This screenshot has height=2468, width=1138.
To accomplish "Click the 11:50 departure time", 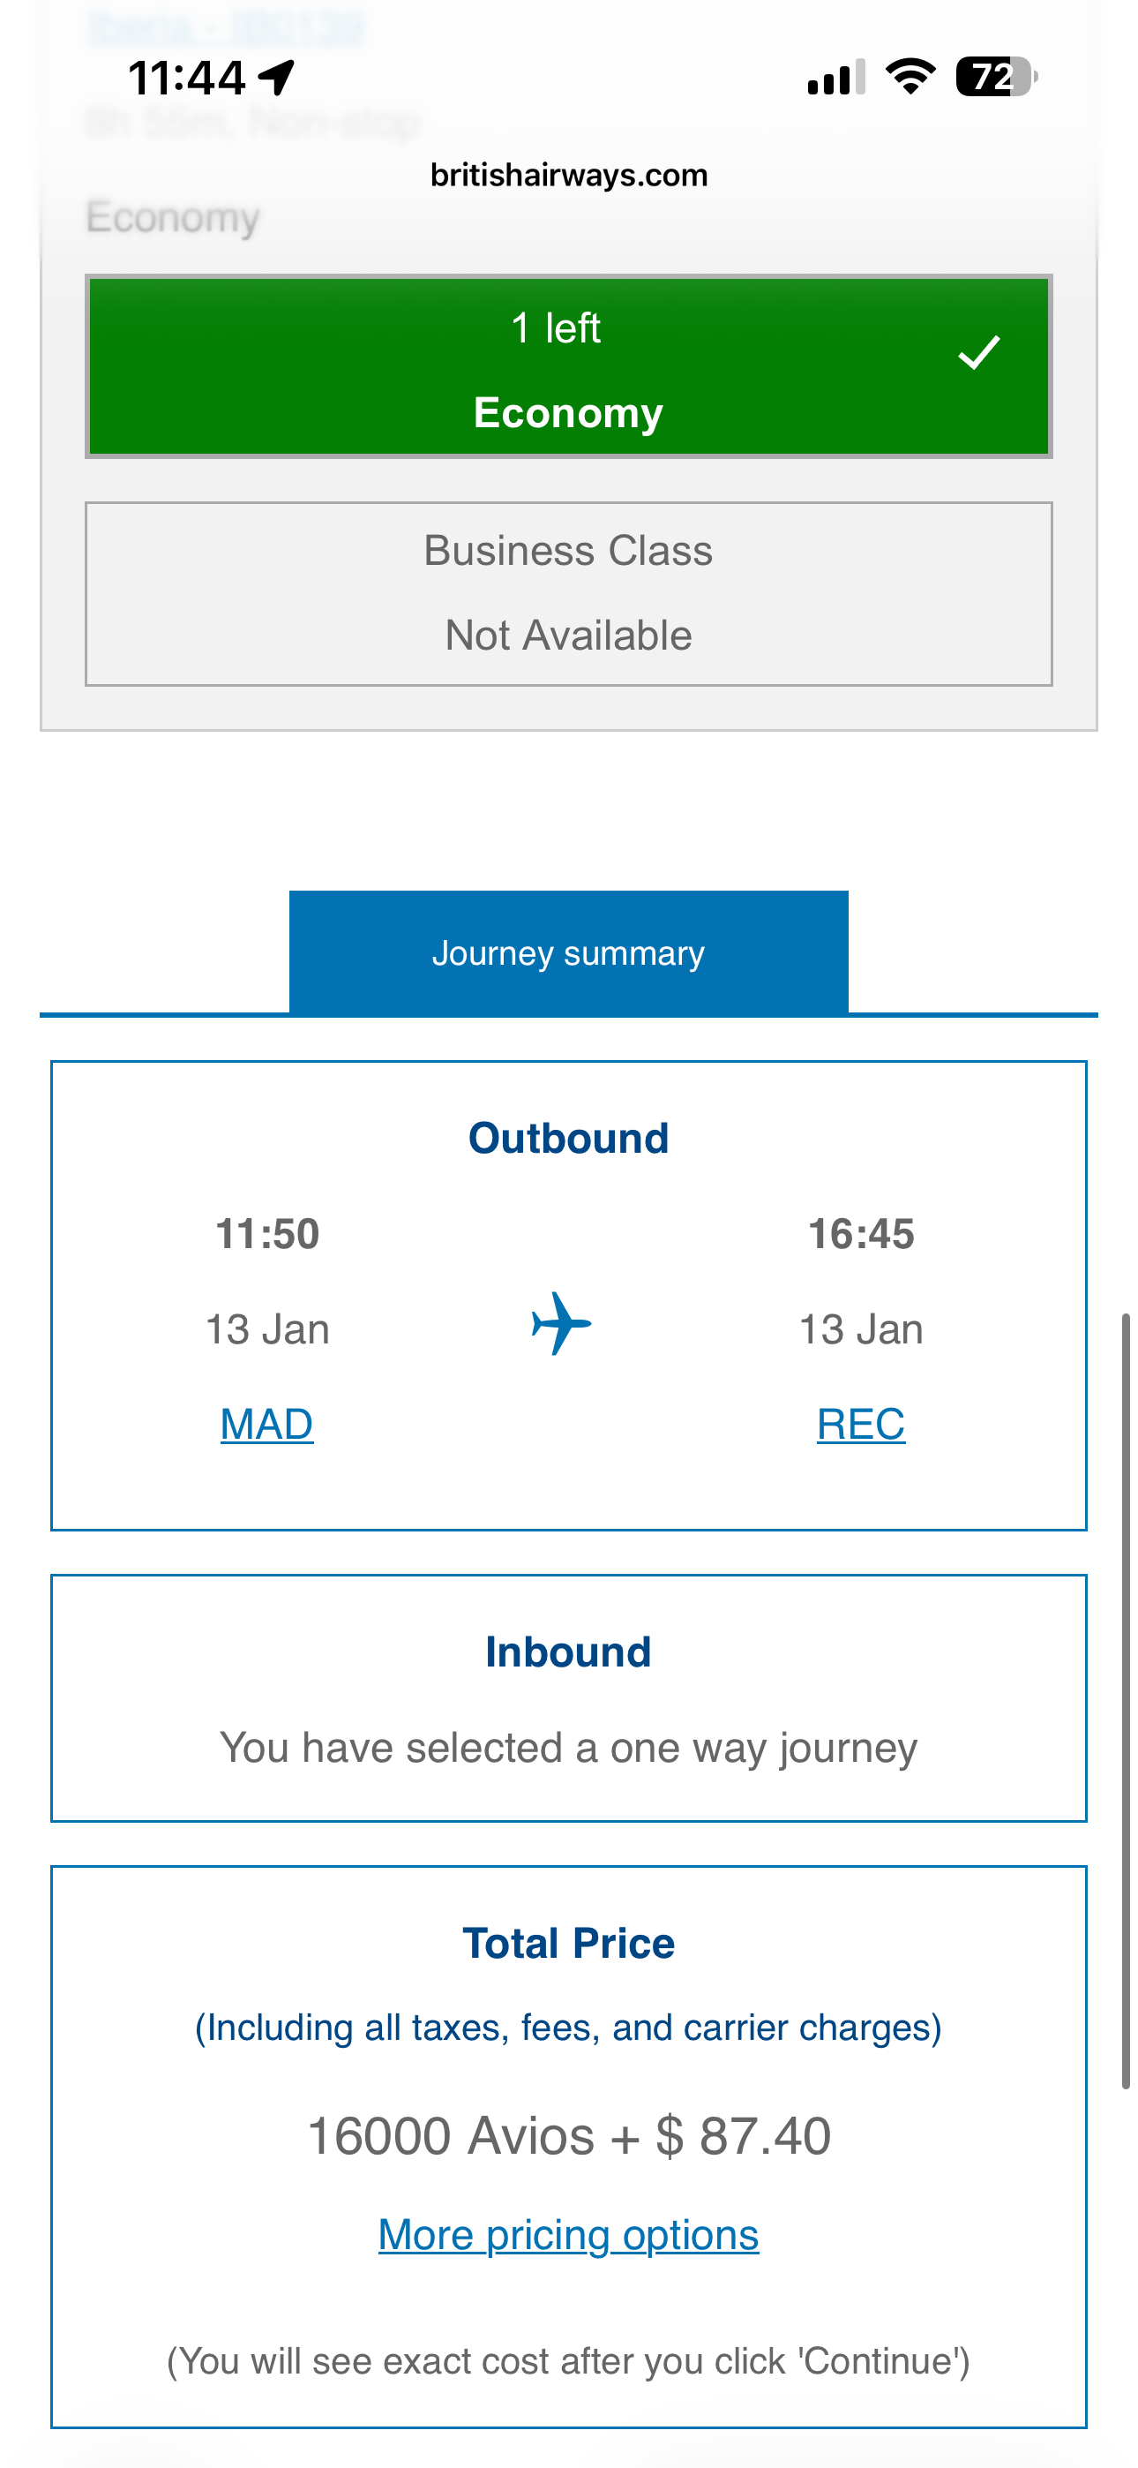I will [x=267, y=1234].
